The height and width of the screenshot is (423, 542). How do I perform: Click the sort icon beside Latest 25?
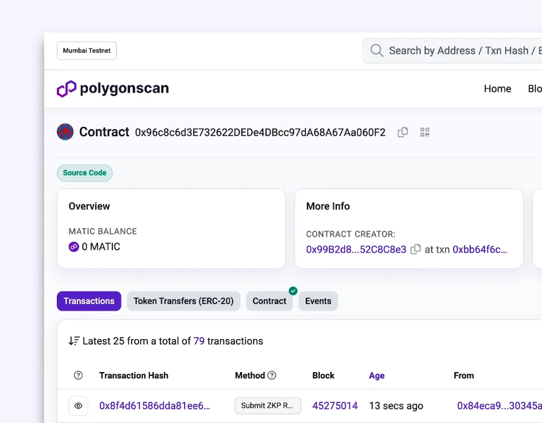click(x=74, y=341)
